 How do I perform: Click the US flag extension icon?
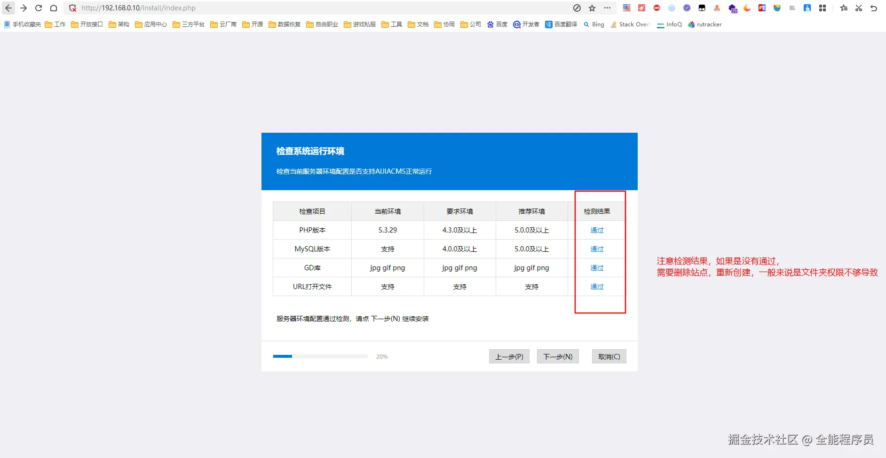click(626, 8)
